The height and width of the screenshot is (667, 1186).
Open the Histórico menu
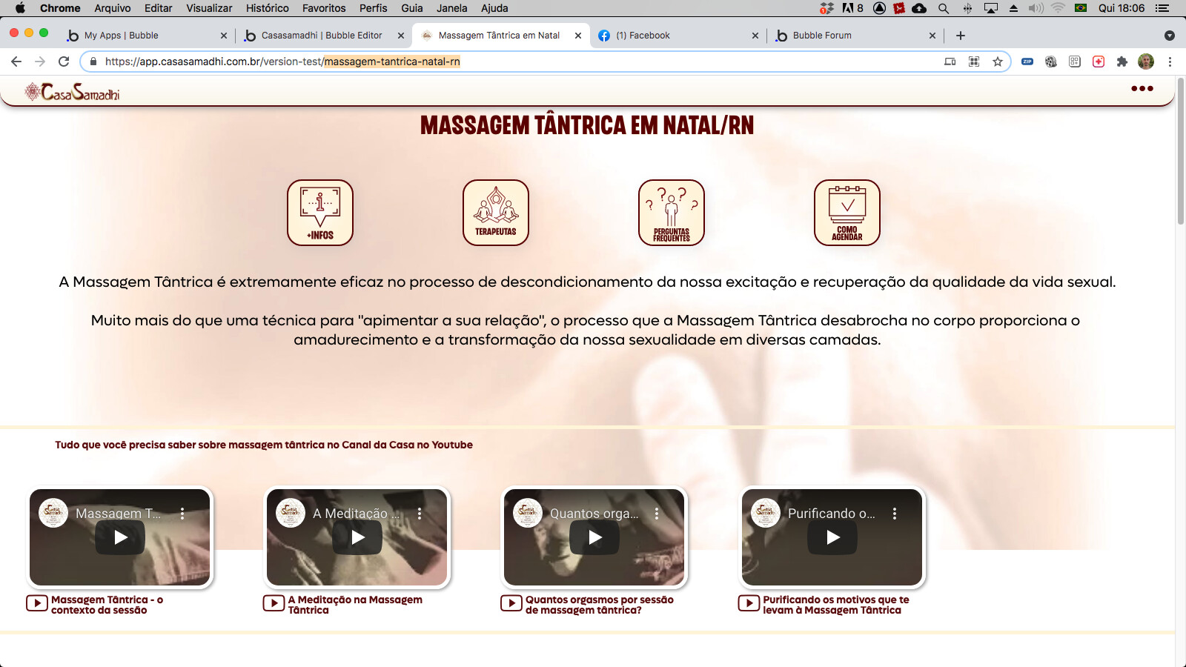[x=268, y=8]
